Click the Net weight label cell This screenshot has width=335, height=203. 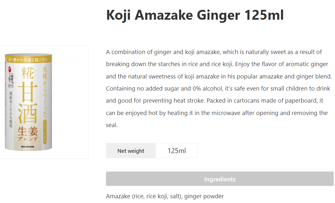(x=131, y=151)
